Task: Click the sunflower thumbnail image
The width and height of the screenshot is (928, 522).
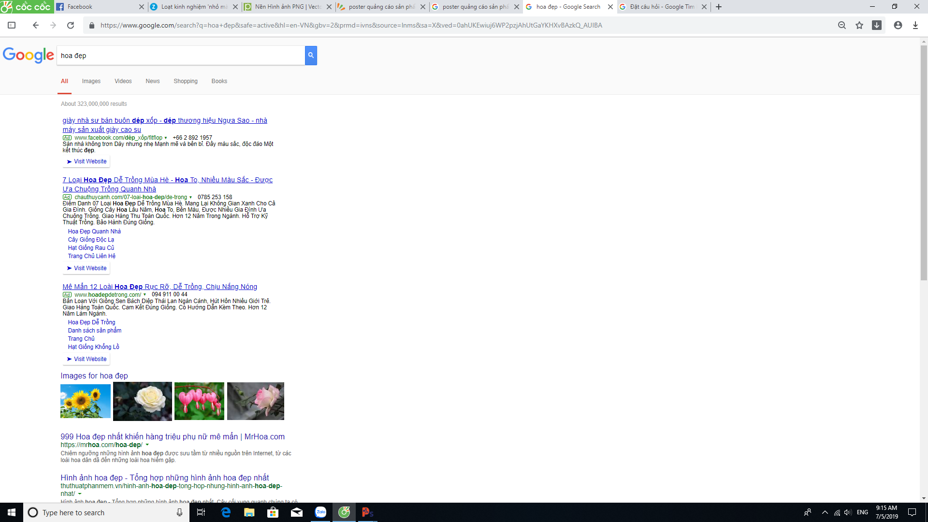Action: coord(85,401)
